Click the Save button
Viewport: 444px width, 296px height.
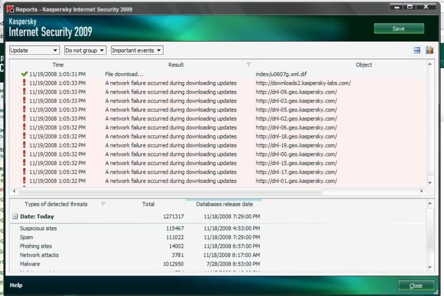click(x=398, y=29)
